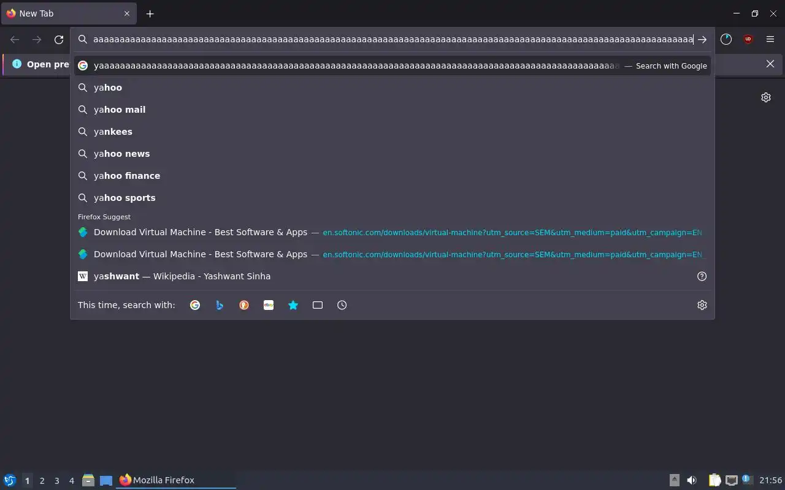Screen dimensions: 785x490
Task: Select the New Tab tab
Action: tap(69, 13)
